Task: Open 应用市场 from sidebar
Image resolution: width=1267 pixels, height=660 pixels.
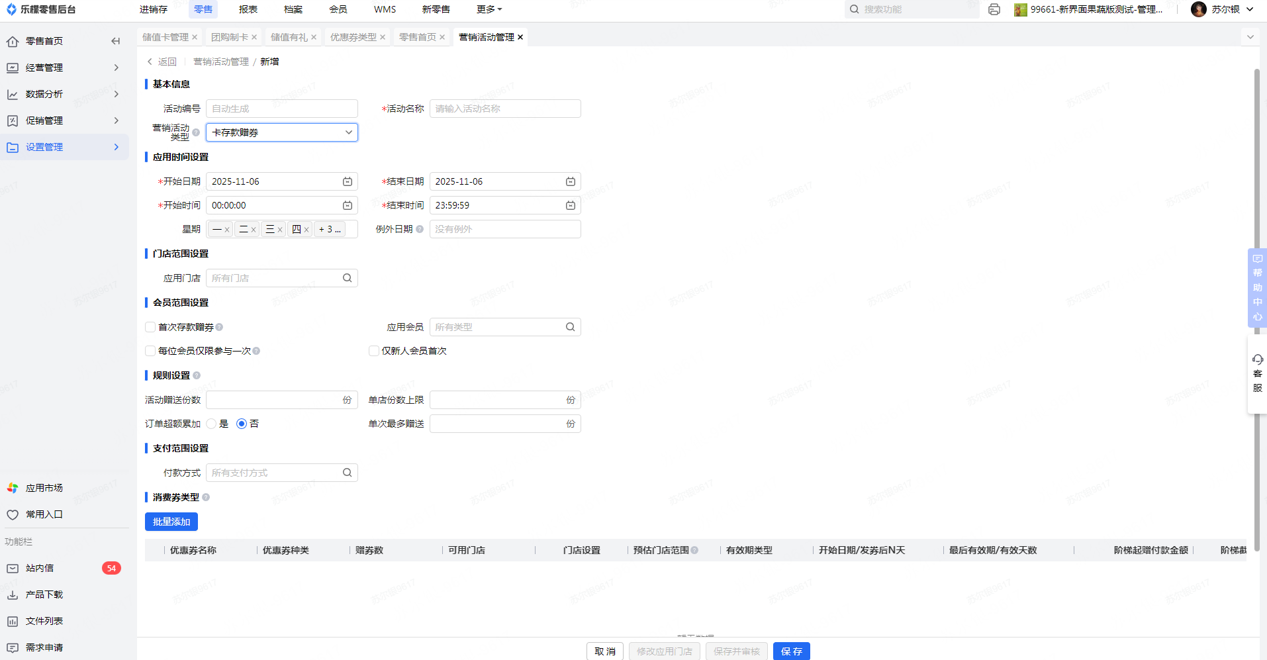Action: 44,488
